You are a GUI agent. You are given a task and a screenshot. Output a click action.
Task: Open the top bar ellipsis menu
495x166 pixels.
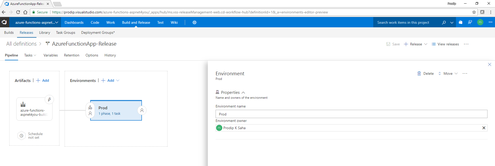490,22
